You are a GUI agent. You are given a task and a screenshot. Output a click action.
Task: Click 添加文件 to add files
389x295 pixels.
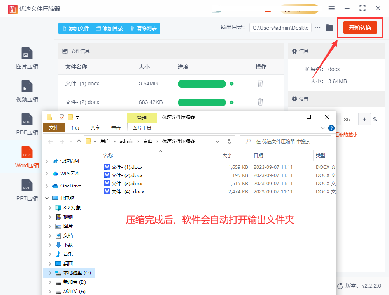76,28
